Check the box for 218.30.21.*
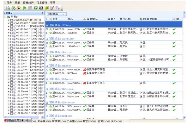The image size is (188, 124). tap(11, 26)
